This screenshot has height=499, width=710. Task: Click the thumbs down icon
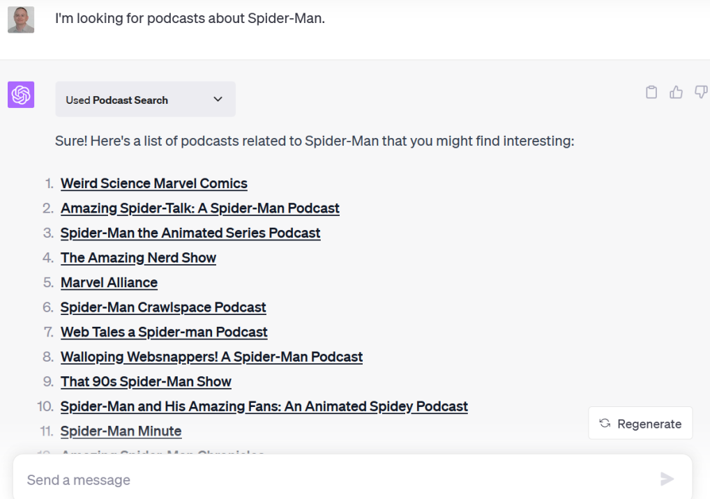700,92
